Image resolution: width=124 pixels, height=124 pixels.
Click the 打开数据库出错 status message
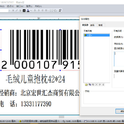click(41, 121)
